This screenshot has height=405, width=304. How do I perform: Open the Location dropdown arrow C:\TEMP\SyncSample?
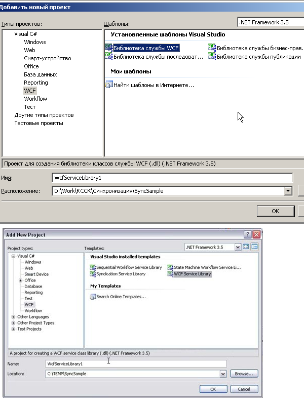pyautogui.click(x=223, y=374)
